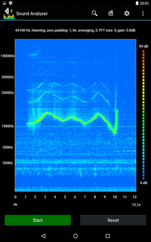
Task: Tap the picture notification icon
Action: [x=4, y=3]
